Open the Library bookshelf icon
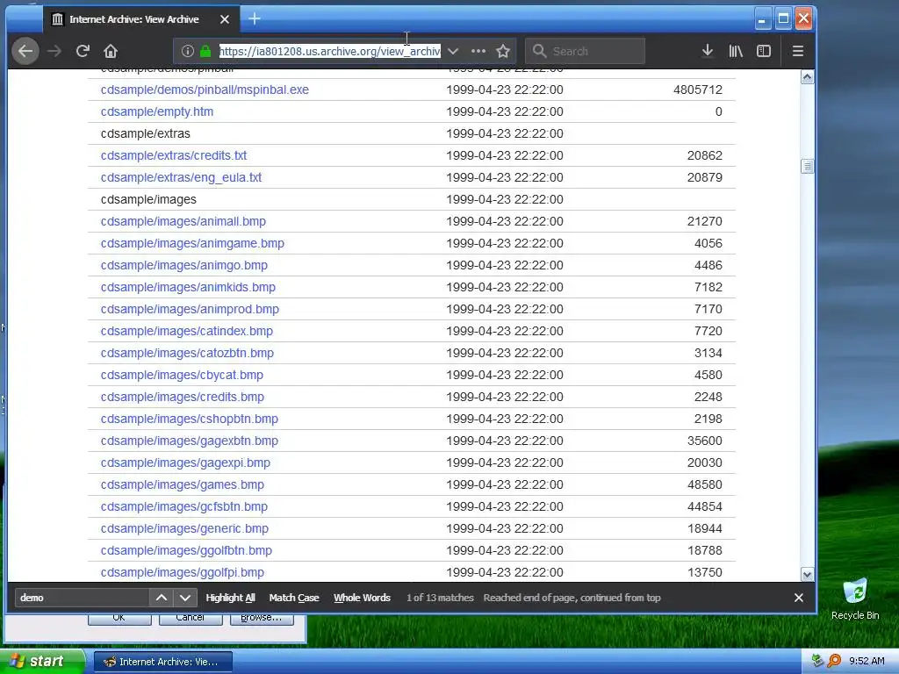Image resolution: width=899 pixels, height=674 pixels. (x=736, y=51)
